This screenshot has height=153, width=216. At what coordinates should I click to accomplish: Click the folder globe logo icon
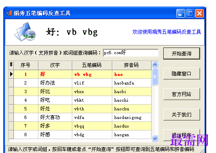click(x=25, y=32)
